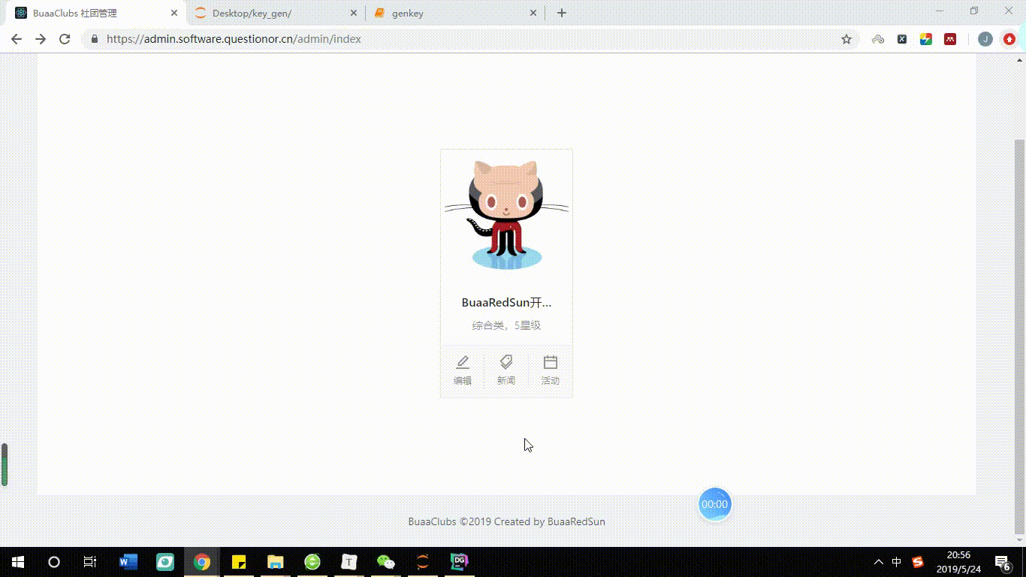Open the 新闻 (news) action on the club card
Screen dimensions: 1026x577
tap(506, 370)
